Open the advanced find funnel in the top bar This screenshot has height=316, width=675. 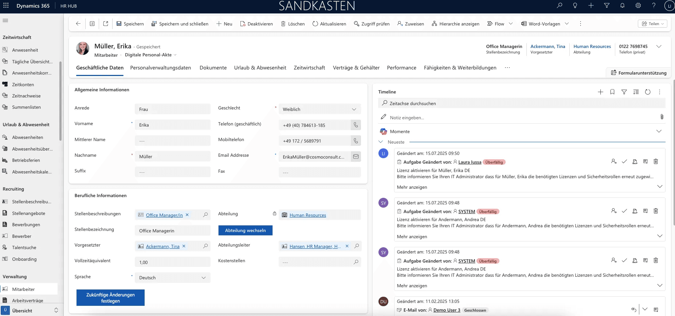607,5
